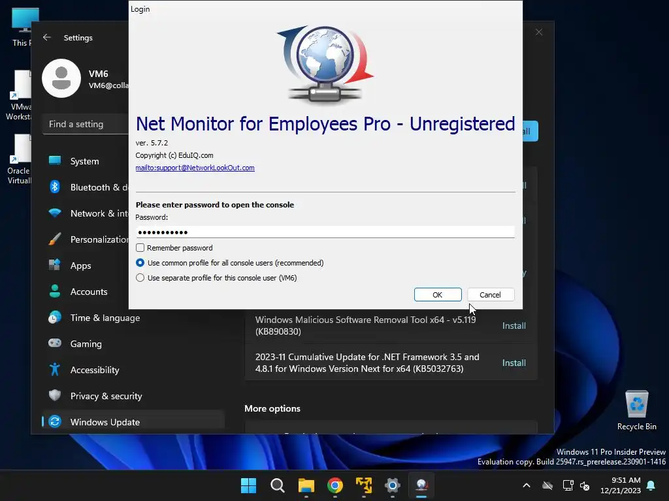Open the Windows Start menu

pyautogui.click(x=248, y=485)
